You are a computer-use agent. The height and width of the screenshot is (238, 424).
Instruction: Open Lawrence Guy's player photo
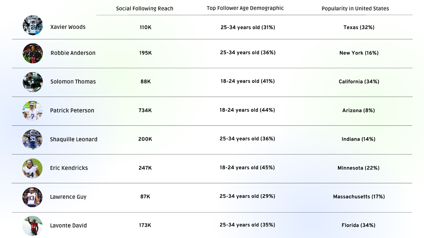(x=32, y=197)
